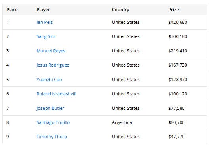The image size is (211, 145).
Task: Click United States in Ian Pelz row
Action: coord(125,22)
